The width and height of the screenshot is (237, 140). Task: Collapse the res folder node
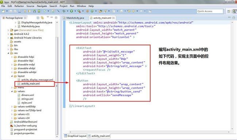pos(8,53)
